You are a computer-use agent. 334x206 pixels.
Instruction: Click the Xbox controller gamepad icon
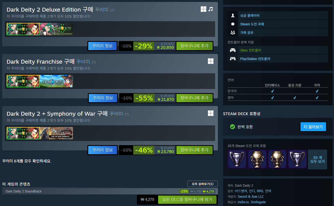click(233, 50)
